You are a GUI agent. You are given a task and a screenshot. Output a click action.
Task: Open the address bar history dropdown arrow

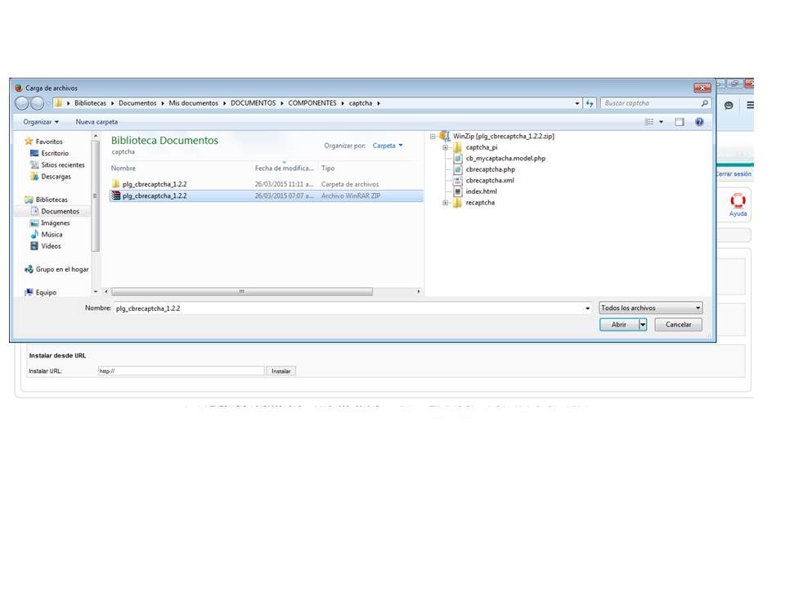point(577,103)
